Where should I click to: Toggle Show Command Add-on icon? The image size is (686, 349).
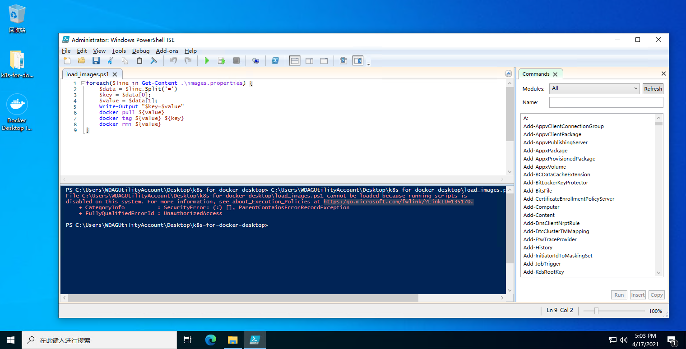(x=358, y=60)
